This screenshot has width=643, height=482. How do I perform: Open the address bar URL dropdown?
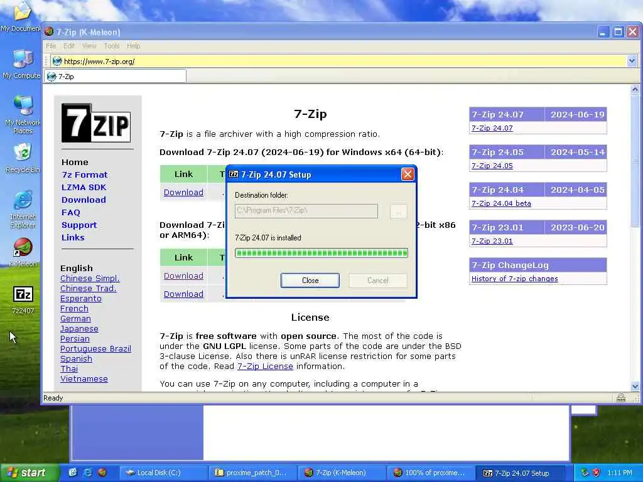(x=632, y=61)
